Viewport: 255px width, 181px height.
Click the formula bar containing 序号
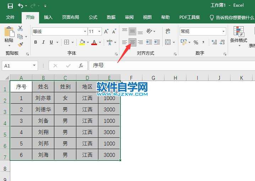tap(172, 66)
